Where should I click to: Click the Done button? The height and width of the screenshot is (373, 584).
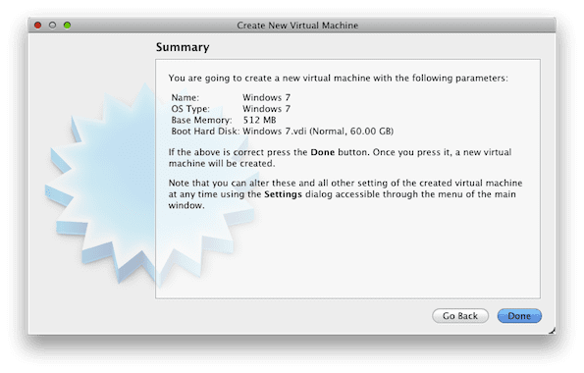(x=519, y=316)
